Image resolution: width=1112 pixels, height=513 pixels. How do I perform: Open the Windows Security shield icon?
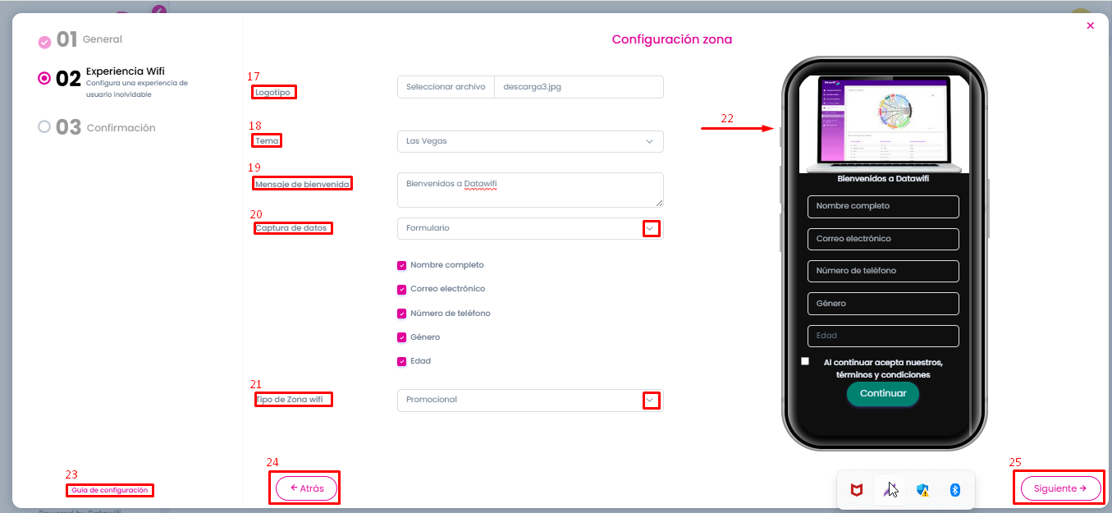[x=922, y=490]
